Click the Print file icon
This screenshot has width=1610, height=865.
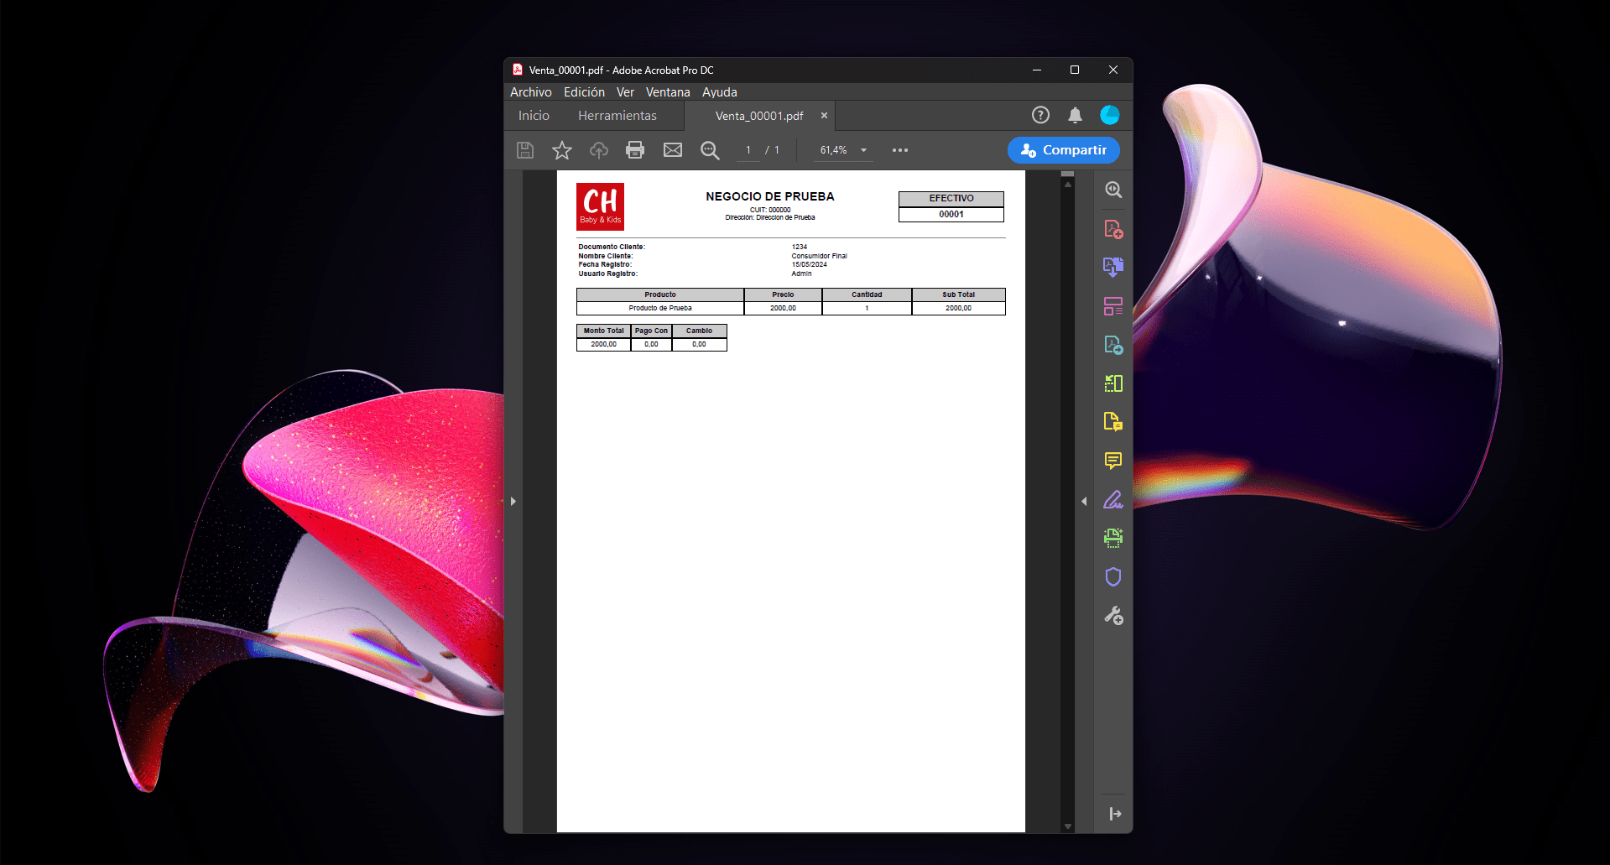(x=635, y=150)
